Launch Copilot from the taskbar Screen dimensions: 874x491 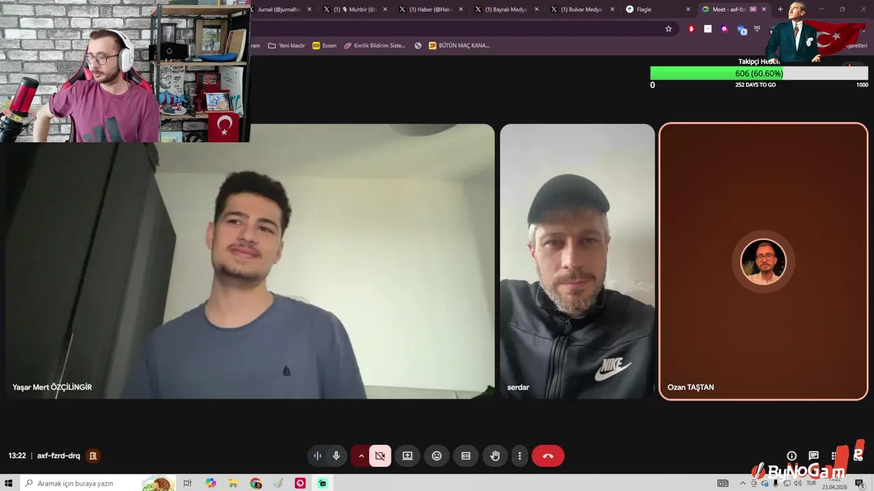211,483
